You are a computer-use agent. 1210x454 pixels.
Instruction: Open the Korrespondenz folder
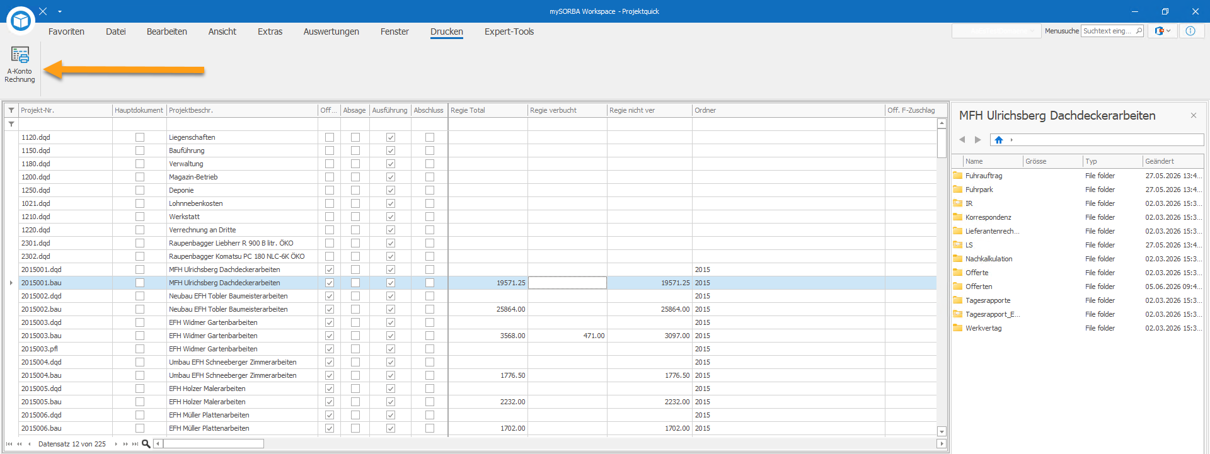(x=988, y=217)
